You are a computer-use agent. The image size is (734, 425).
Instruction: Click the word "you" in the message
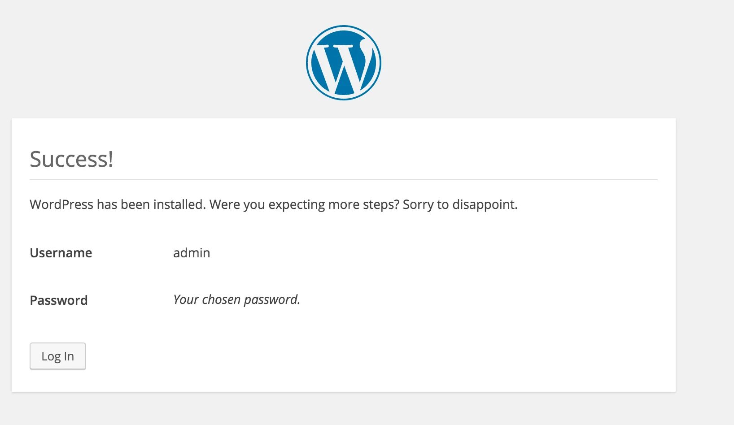click(254, 205)
